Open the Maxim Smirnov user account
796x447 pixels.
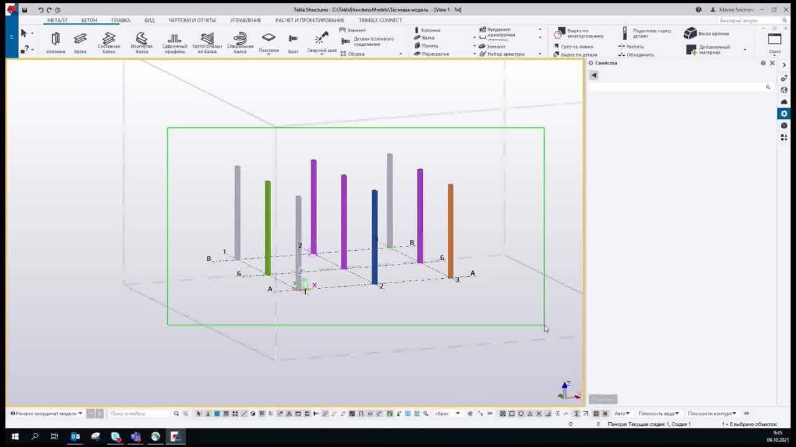[731, 10]
